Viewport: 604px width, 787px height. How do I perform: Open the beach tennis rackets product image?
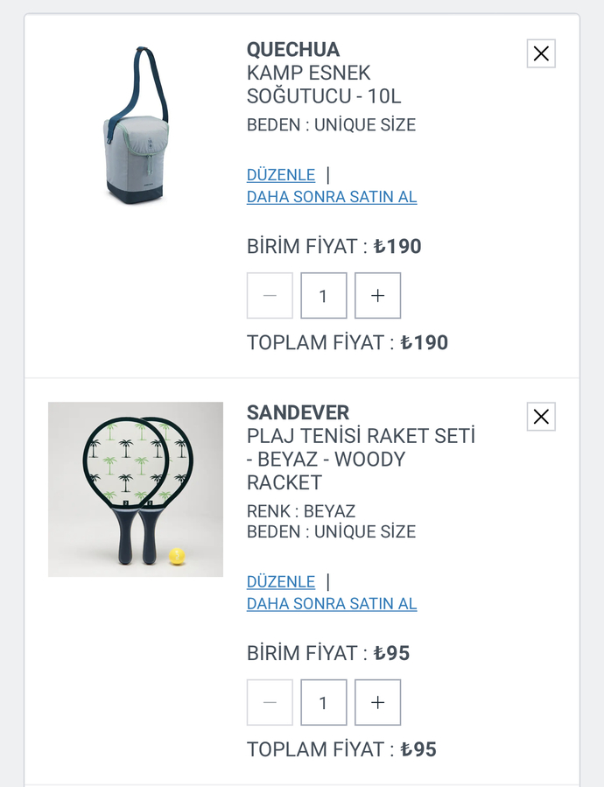pos(135,489)
